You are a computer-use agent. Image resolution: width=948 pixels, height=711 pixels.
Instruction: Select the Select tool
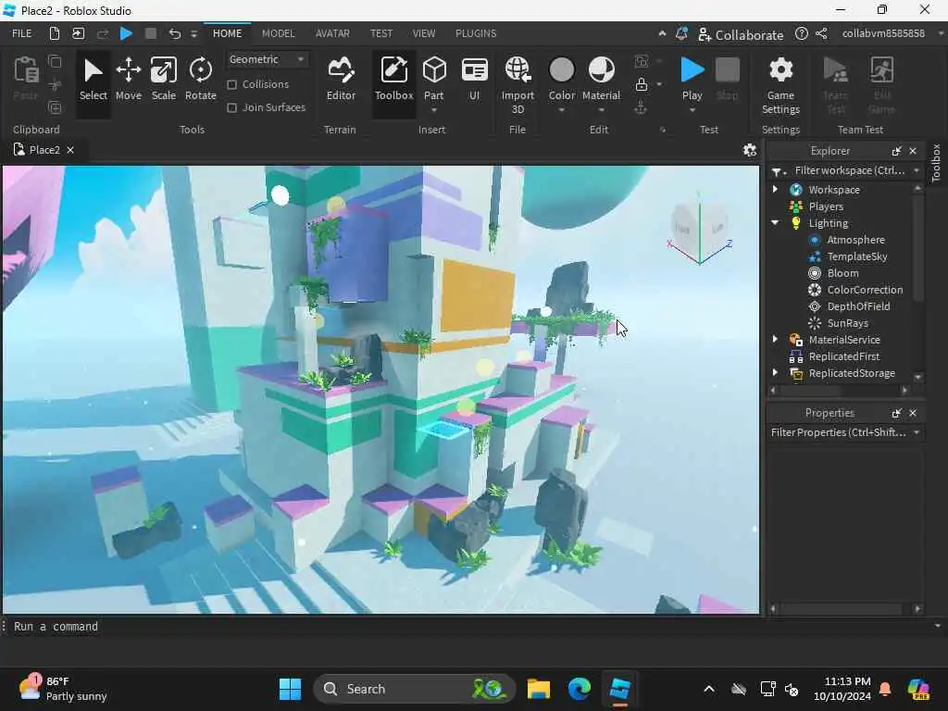click(x=94, y=80)
